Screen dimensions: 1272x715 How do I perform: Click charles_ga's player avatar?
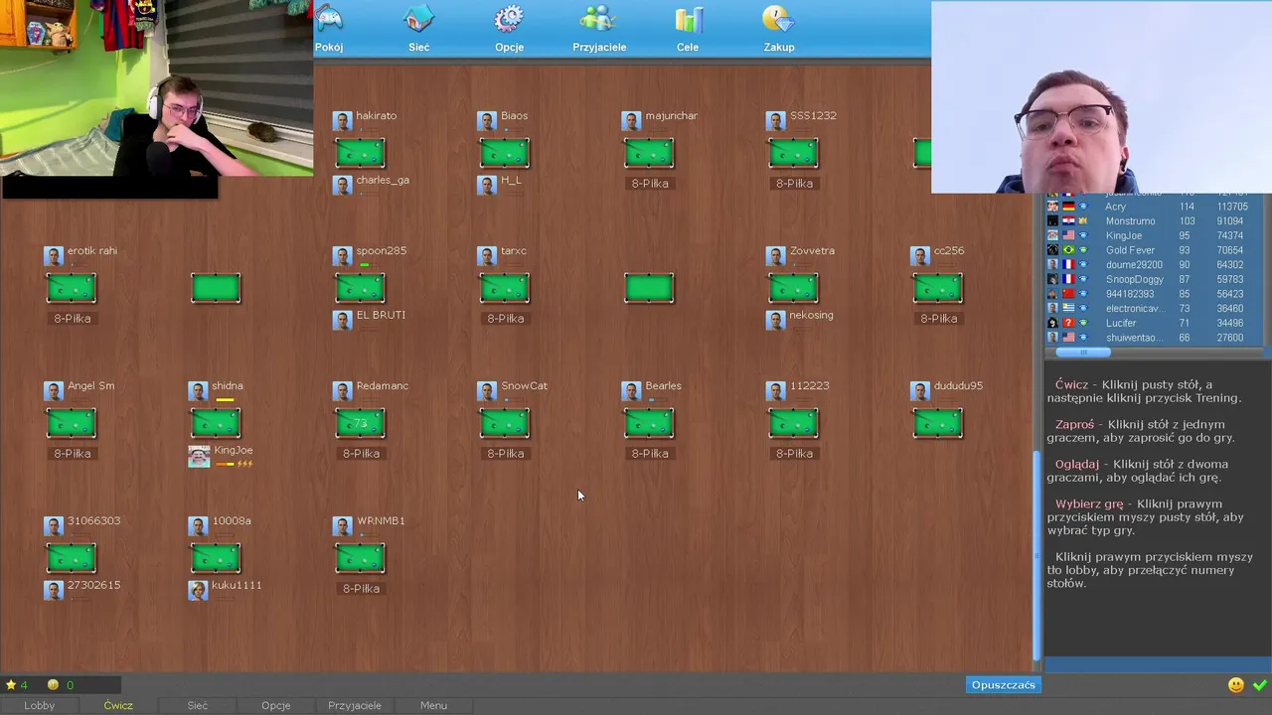[x=342, y=186]
